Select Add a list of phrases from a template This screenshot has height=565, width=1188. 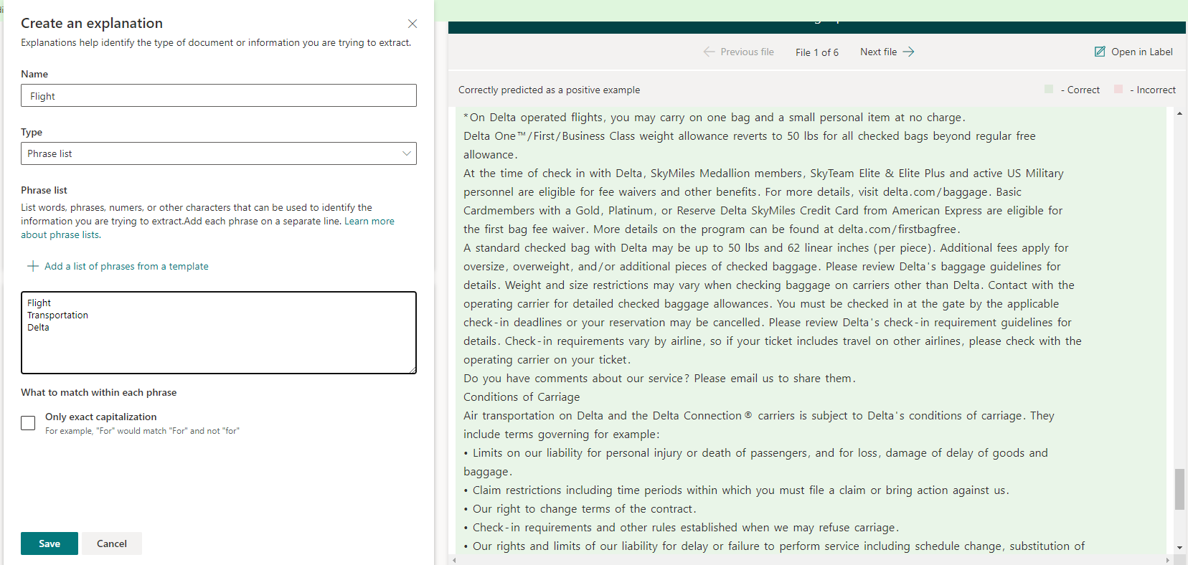126,266
